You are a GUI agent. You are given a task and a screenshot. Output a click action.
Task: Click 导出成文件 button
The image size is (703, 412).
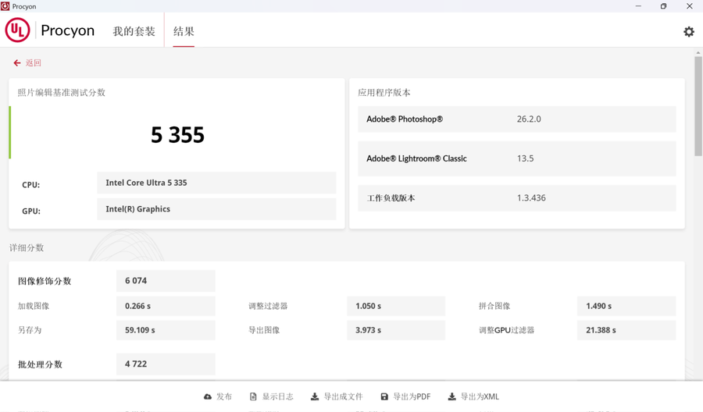pos(337,396)
